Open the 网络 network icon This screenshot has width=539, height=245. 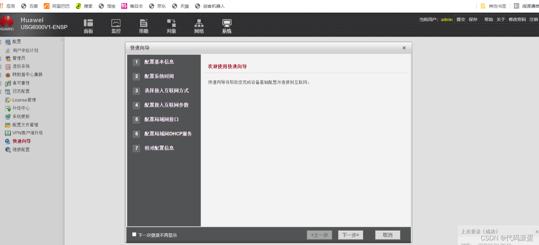click(199, 23)
